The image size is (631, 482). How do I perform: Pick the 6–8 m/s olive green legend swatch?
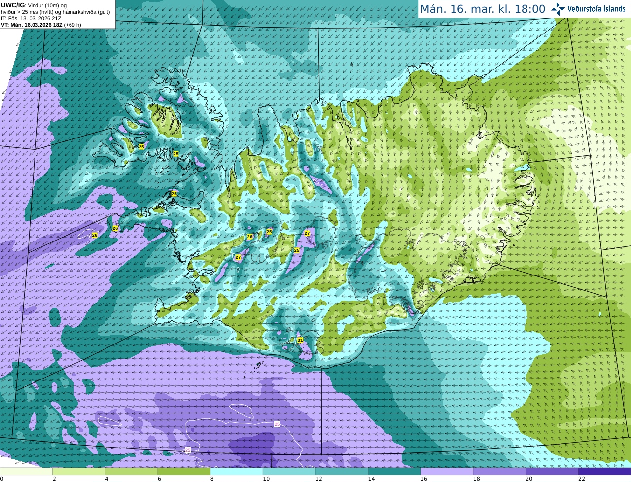[184, 471]
